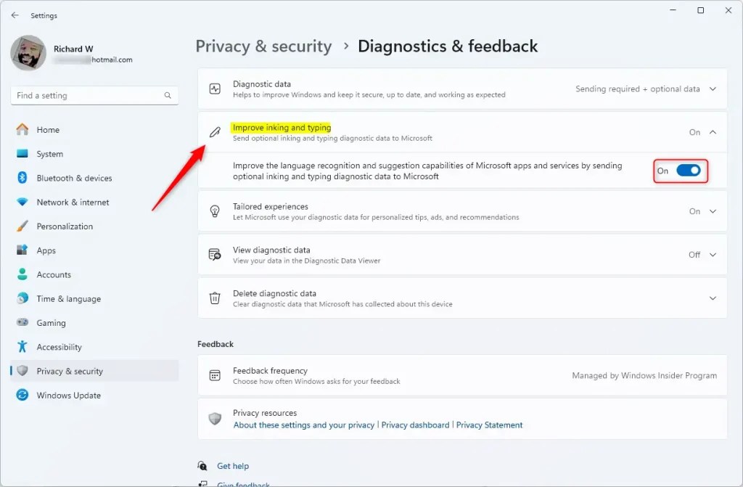
Task: Click the Windows Update icon
Action: pos(22,396)
